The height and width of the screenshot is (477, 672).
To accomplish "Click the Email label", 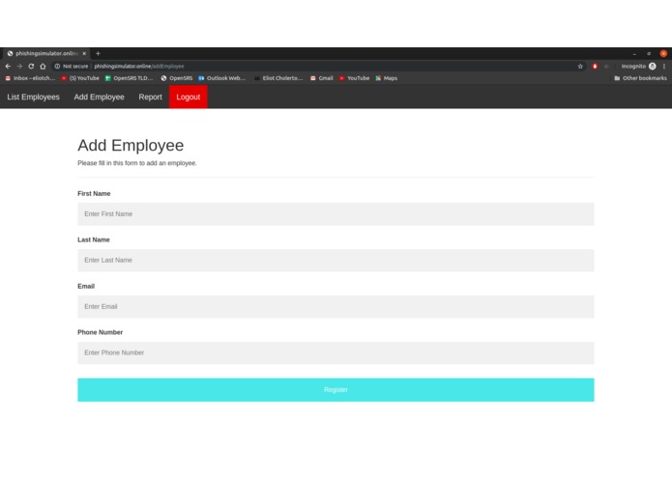I will (86, 286).
